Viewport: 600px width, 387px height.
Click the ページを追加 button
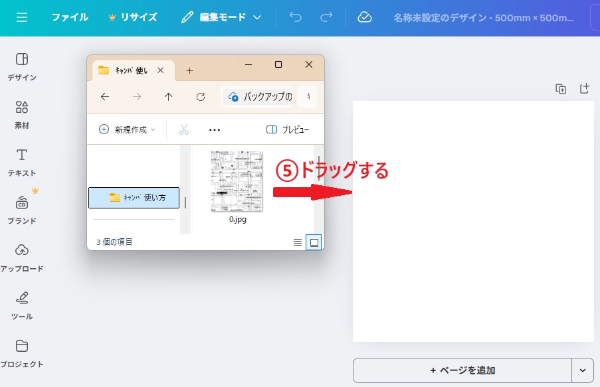[x=462, y=370]
